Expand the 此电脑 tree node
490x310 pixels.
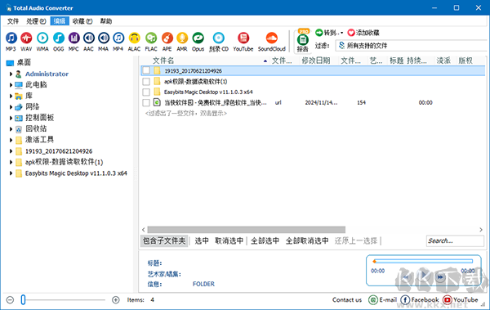(11, 85)
